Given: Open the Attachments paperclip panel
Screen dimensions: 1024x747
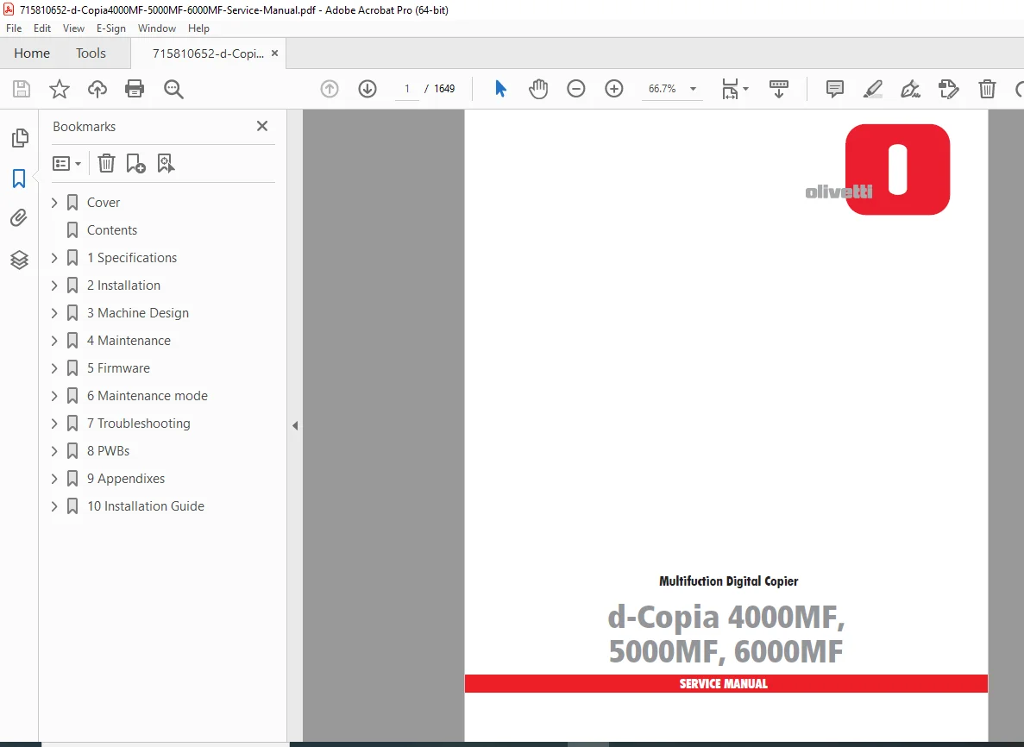Looking at the screenshot, I should pyautogui.click(x=19, y=218).
